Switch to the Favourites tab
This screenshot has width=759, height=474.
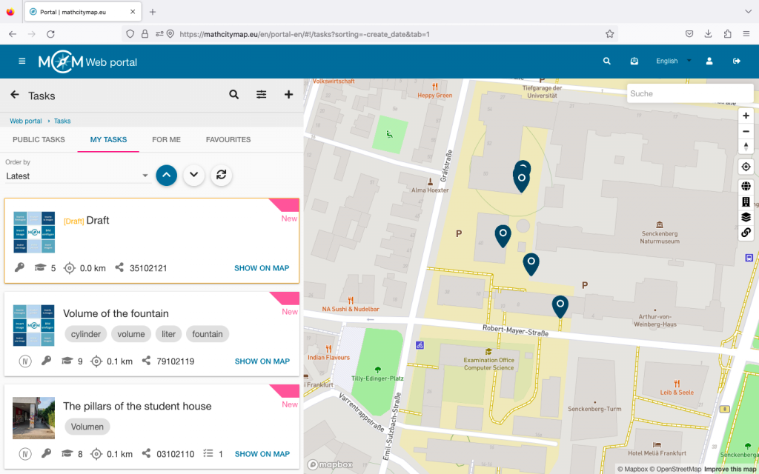pyautogui.click(x=228, y=139)
